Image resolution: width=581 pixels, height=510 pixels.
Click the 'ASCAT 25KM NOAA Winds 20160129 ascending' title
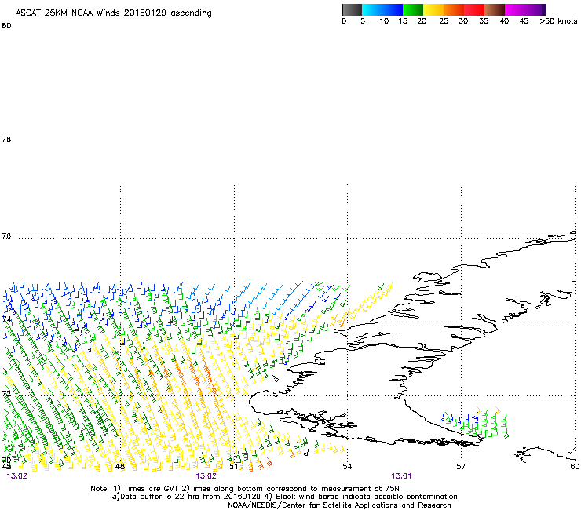(x=113, y=13)
